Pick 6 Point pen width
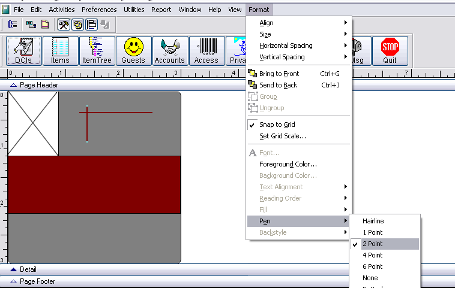 385,266
